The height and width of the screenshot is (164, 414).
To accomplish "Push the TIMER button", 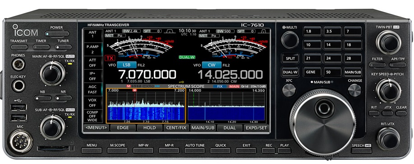I will (41, 47).
